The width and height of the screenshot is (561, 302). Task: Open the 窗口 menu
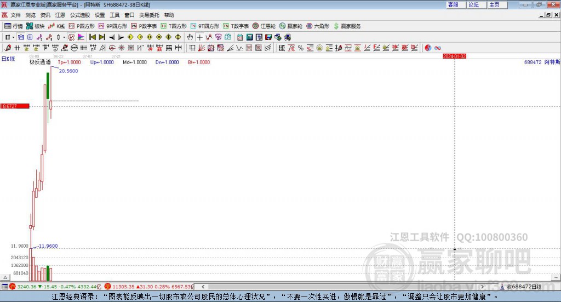coord(129,15)
